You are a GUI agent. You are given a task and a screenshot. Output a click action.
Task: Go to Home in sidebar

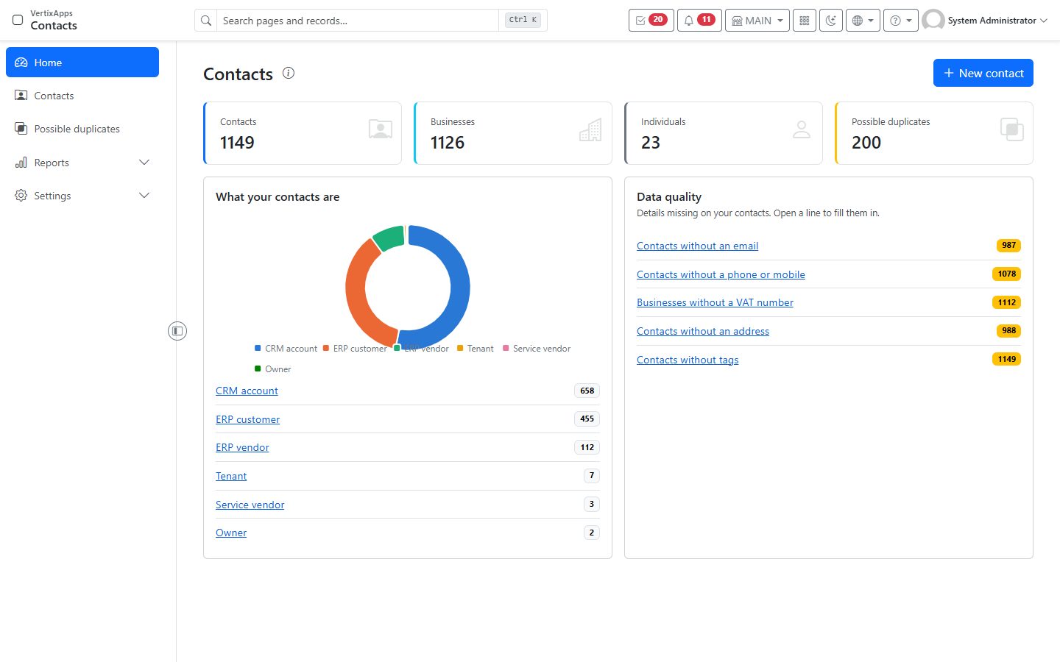[82, 63]
